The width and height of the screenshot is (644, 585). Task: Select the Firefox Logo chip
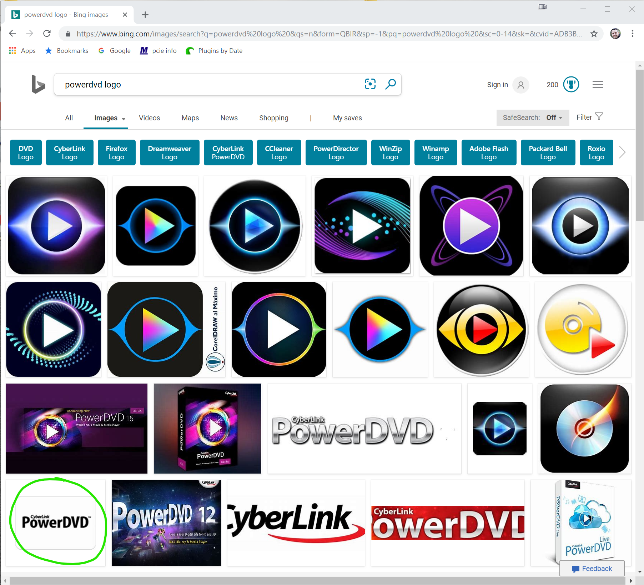[116, 152]
